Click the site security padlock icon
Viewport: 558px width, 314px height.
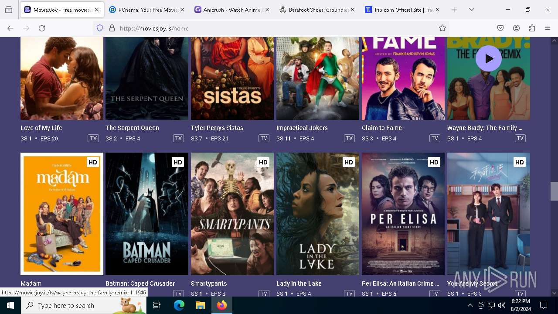coord(112,28)
